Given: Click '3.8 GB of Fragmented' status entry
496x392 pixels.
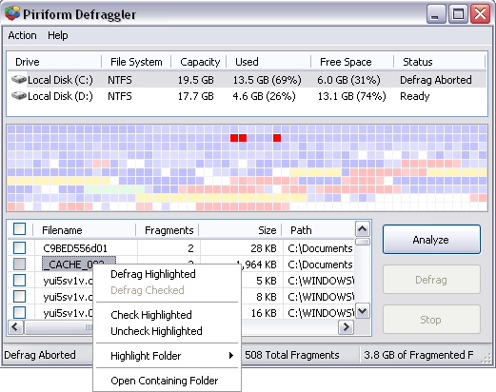Looking at the screenshot, I should pos(419,355).
